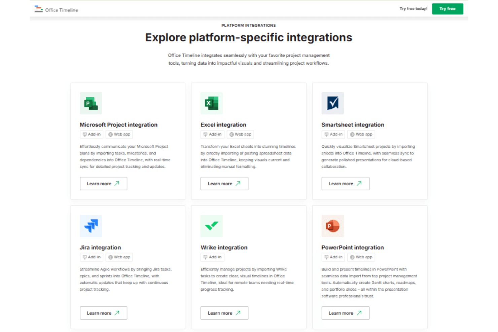
Task: Click the PowerPoint app icon
Action: 332,226
